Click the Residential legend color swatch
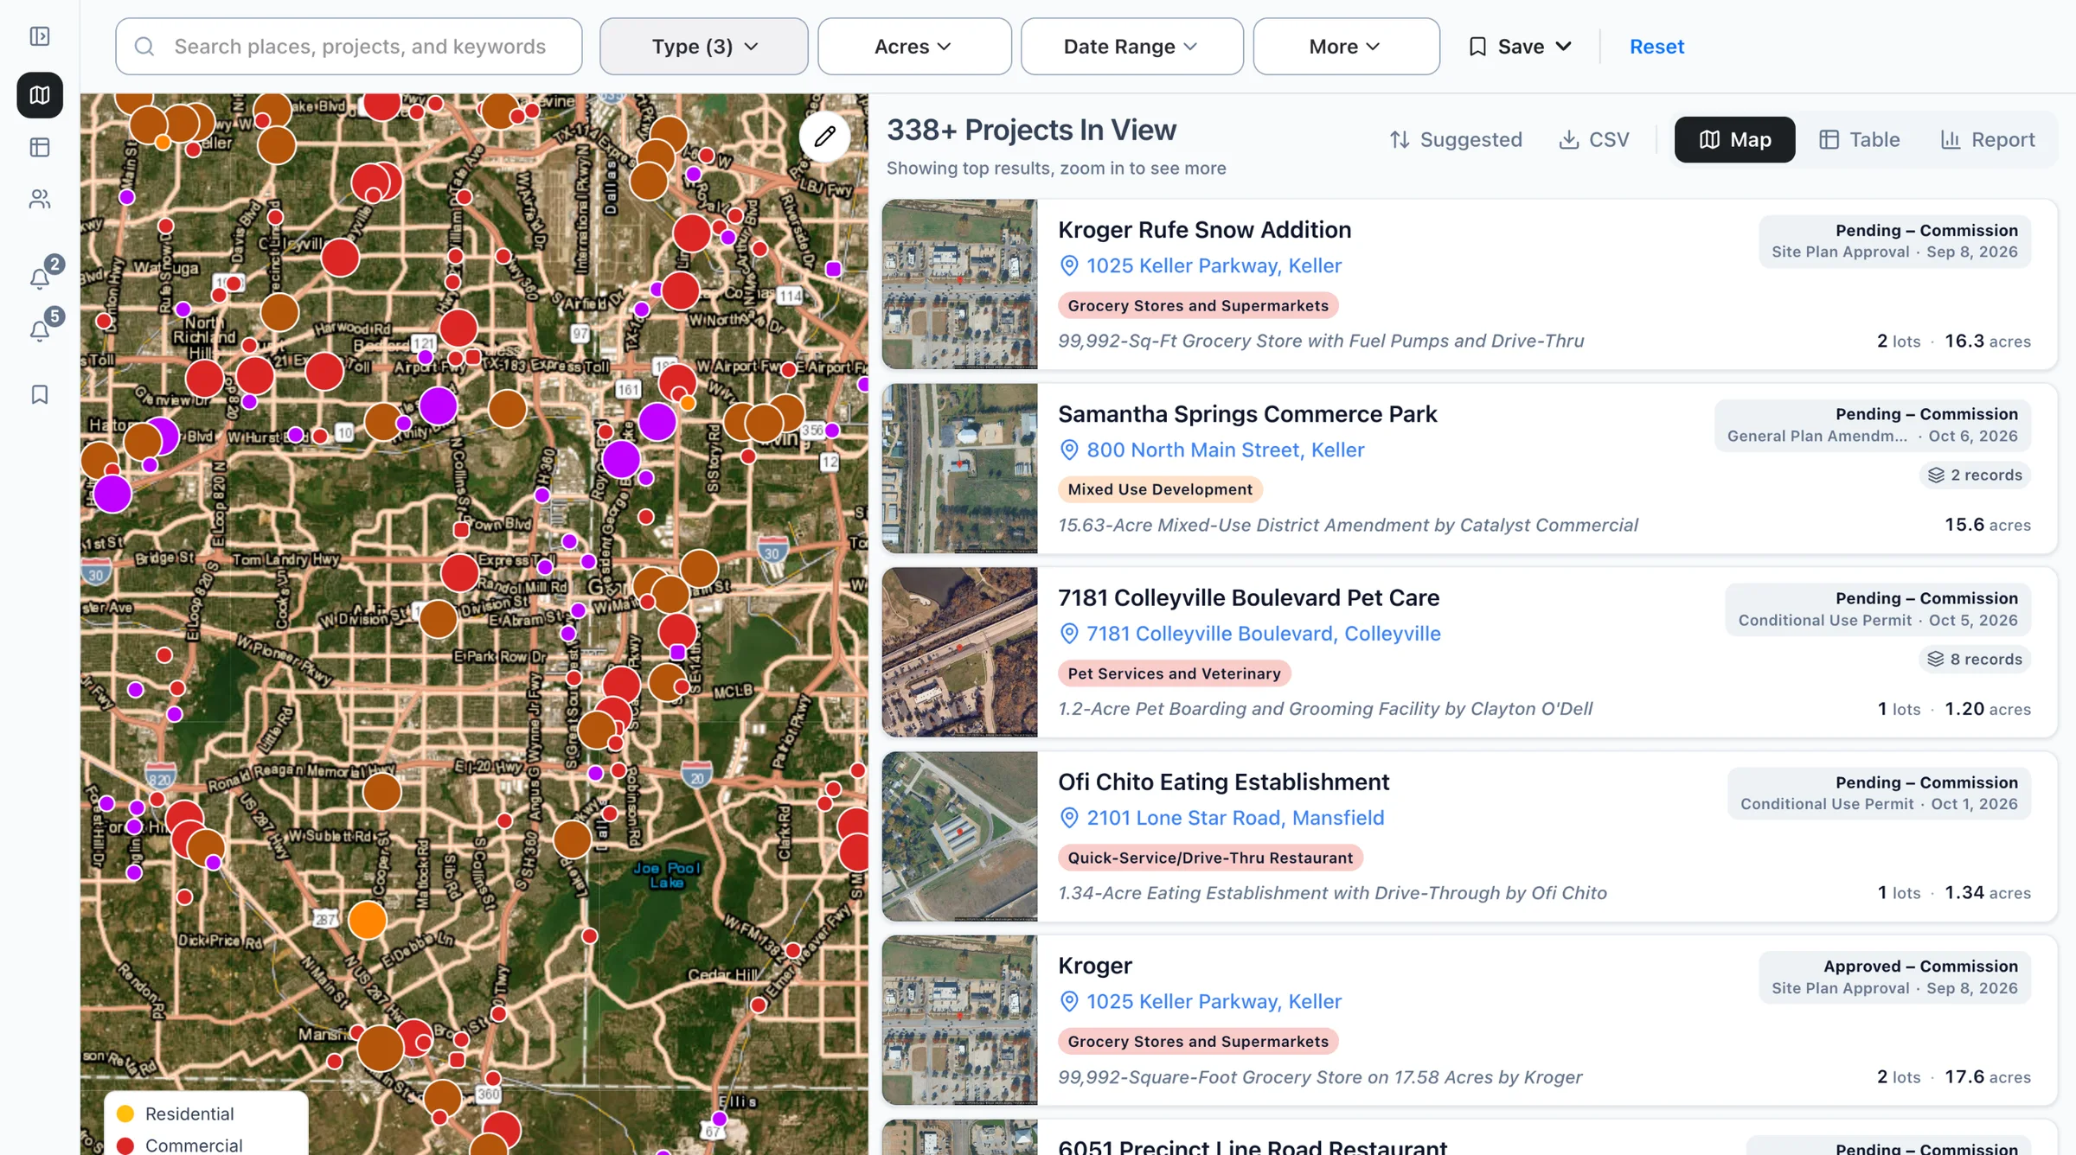 [125, 1114]
